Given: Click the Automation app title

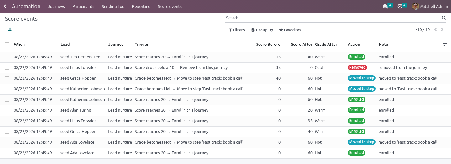Looking at the screenshot, I should pos(26,6).
